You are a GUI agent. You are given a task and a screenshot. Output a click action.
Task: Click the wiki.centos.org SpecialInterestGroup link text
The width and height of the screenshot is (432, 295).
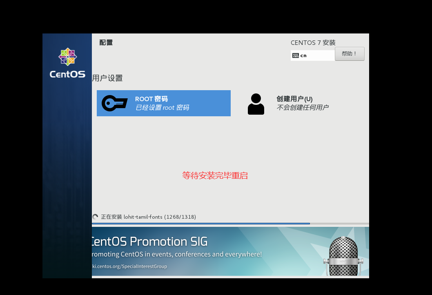129,266
